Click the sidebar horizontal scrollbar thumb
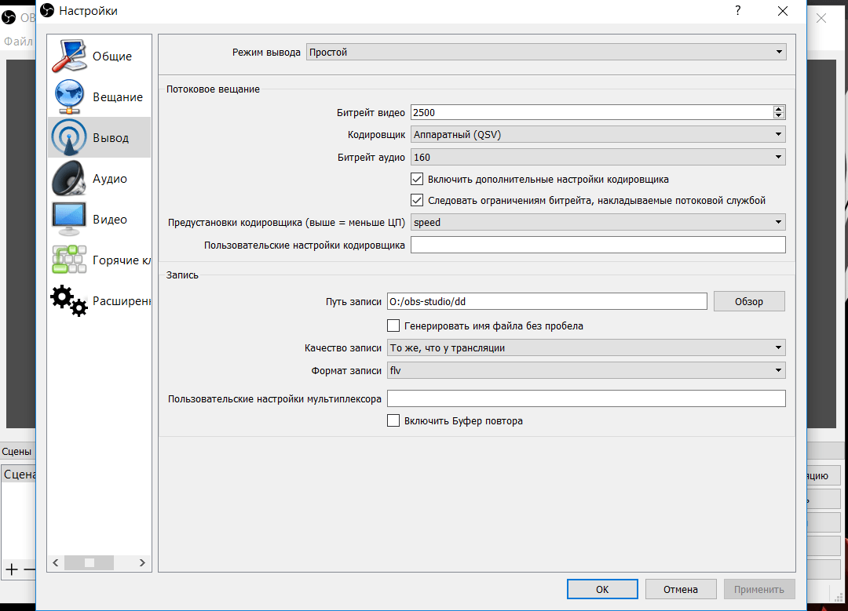The height and width of the screenshot is (611, 848). (x=90, y=563)
